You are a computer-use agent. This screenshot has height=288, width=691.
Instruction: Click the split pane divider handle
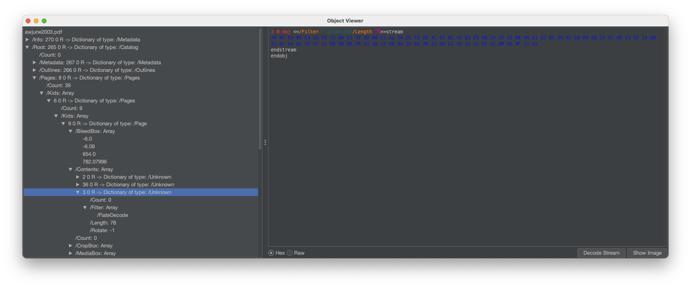coord(265,143)
